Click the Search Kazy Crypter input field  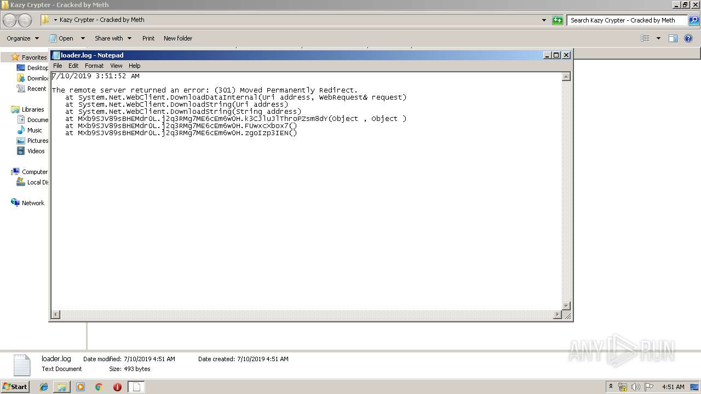coord(627,20)
